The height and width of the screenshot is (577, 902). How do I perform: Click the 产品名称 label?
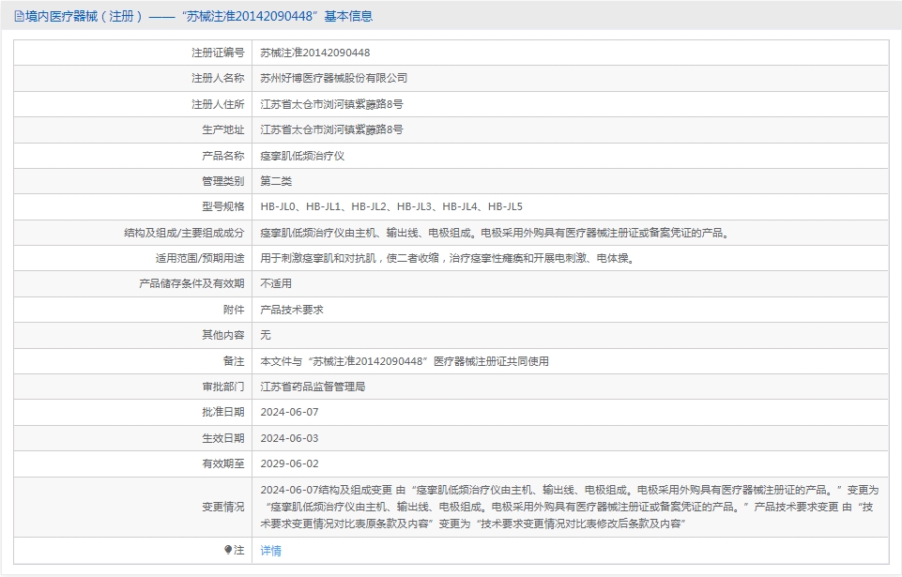[x=223, y=156]
